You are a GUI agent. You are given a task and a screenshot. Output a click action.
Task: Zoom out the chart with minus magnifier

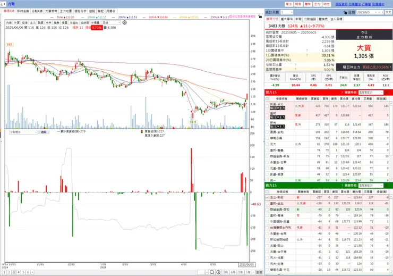pos(212,272)
